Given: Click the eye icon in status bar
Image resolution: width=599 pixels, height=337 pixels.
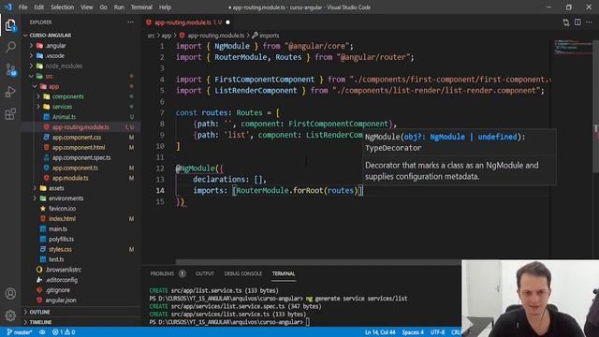Looking at the screenshot, I should [x=42, y=332].
